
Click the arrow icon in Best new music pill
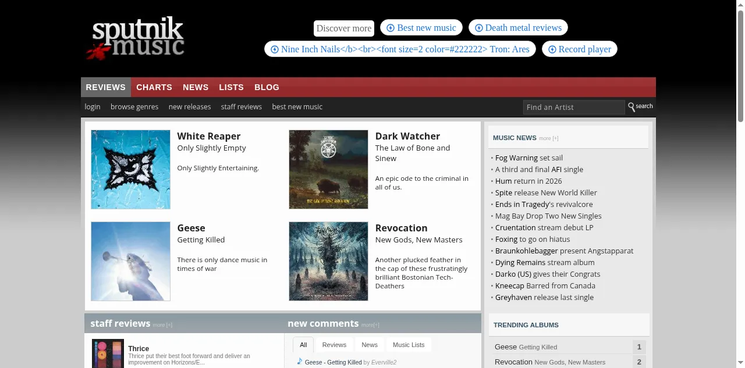[391, 28]
